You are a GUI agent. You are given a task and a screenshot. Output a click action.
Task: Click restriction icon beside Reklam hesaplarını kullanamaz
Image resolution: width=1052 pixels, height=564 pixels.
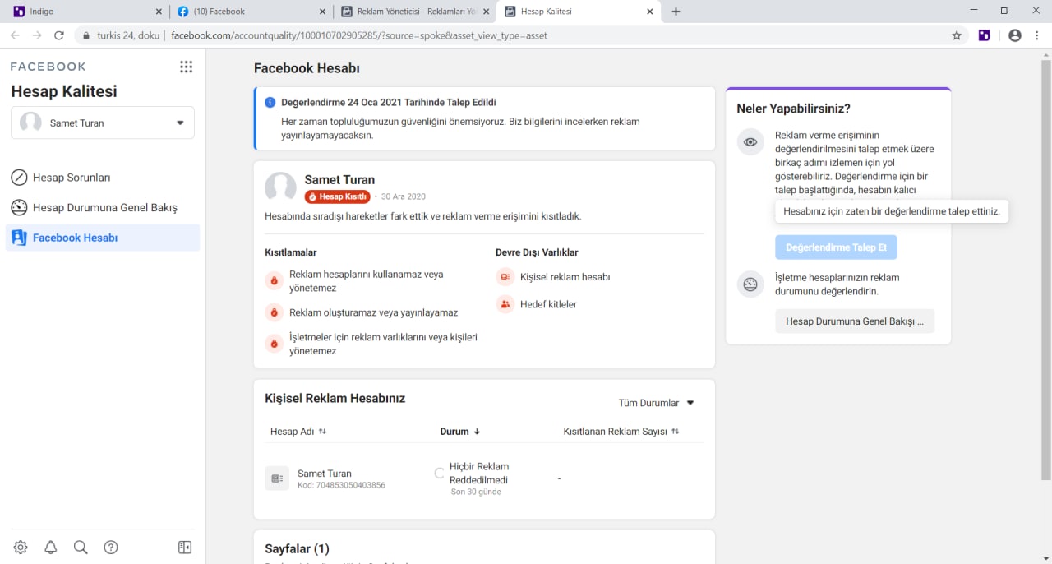coord(274,281)
